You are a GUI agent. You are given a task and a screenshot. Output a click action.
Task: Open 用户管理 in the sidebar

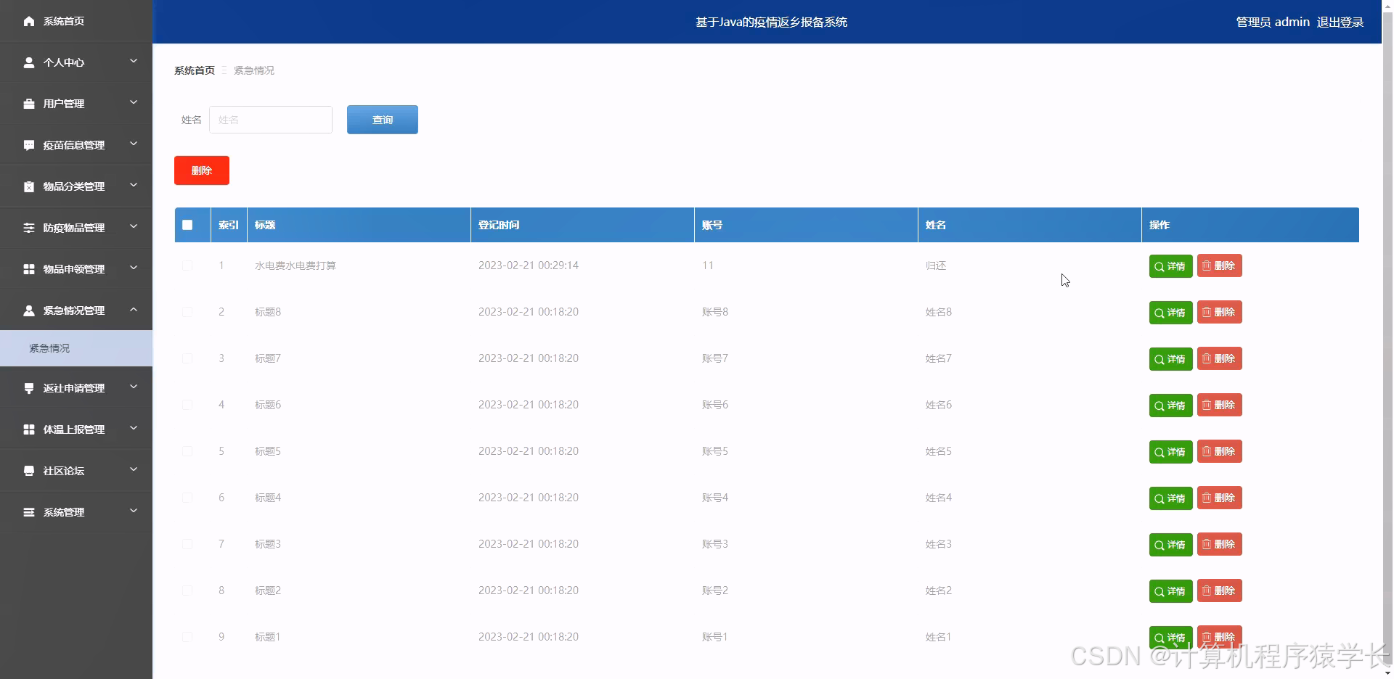click(76, 104)
